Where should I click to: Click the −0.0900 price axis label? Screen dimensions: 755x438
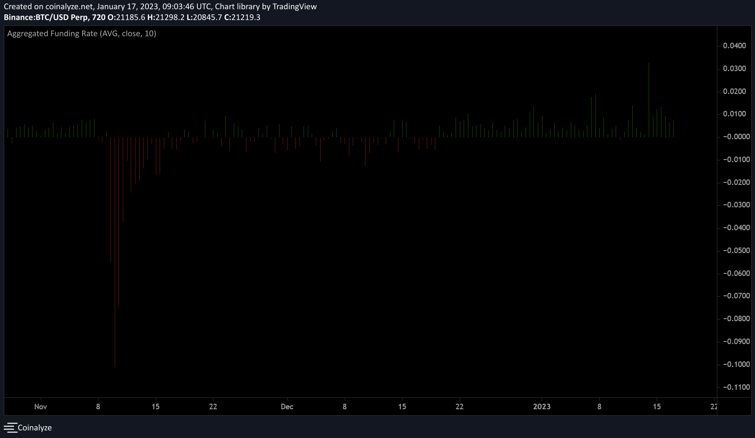tap(736, 342)
